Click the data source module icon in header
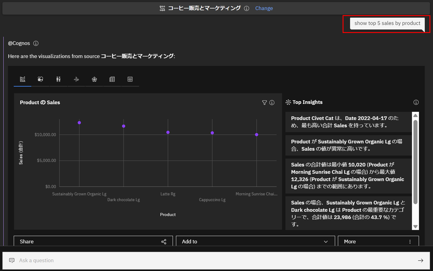The image size is (433, 271). click(162, 8)
